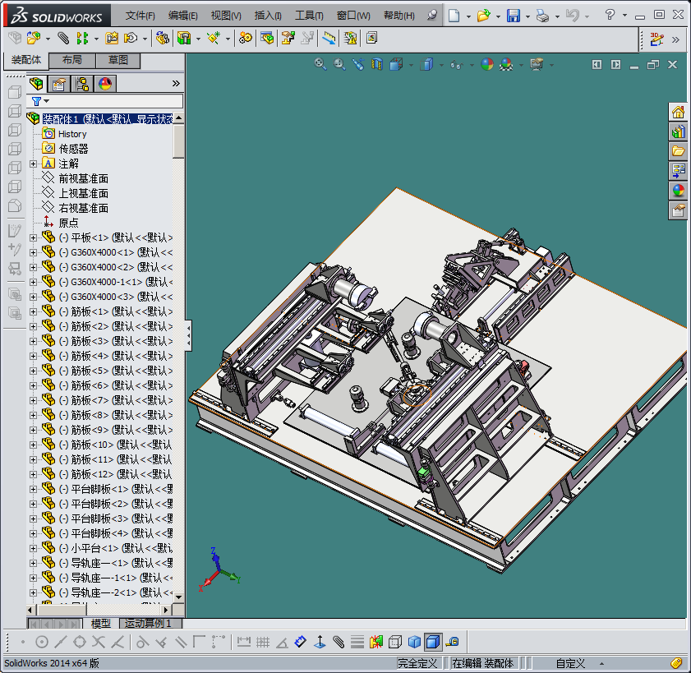The image size is (691, 673).
Task: Open the File Explorer folder in task pane
Action: pyautogui.click(x=678, y=151)
